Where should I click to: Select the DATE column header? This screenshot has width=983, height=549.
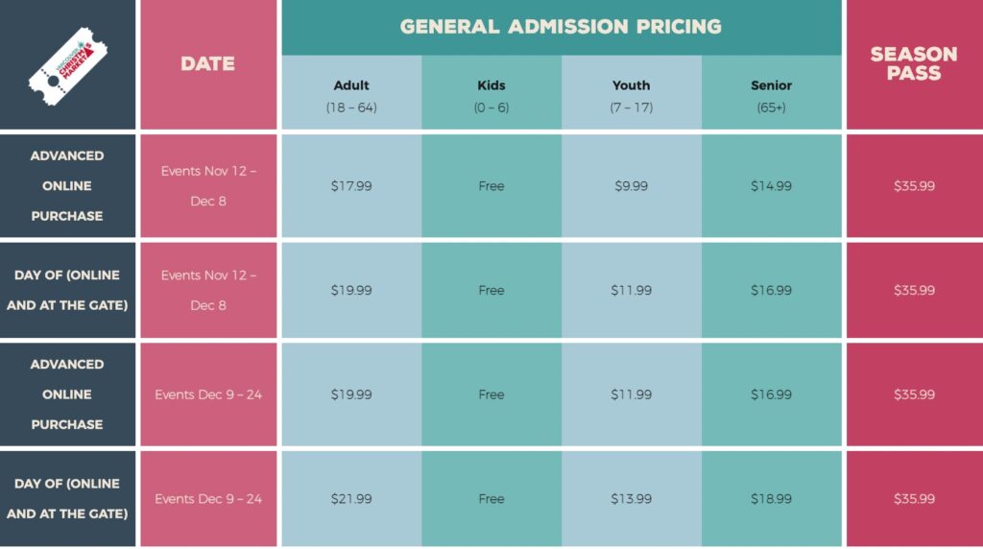tap(208, 64)
